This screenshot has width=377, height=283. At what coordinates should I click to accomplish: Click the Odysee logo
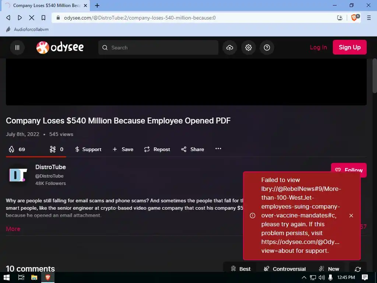point(60,48)
